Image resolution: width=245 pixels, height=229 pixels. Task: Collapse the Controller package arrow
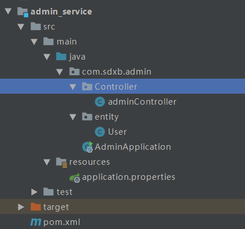(73, 87)
